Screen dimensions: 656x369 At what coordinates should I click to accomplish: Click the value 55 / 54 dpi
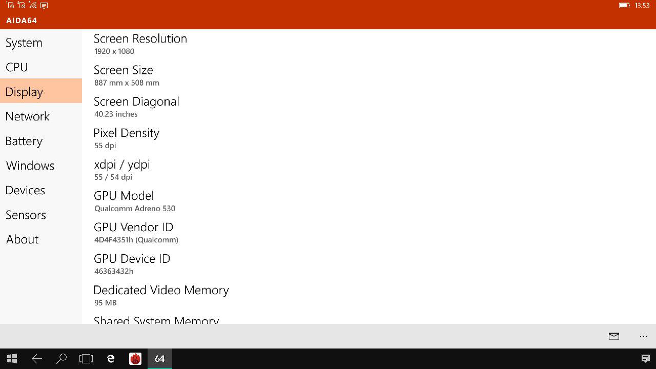tap(113, 177)
